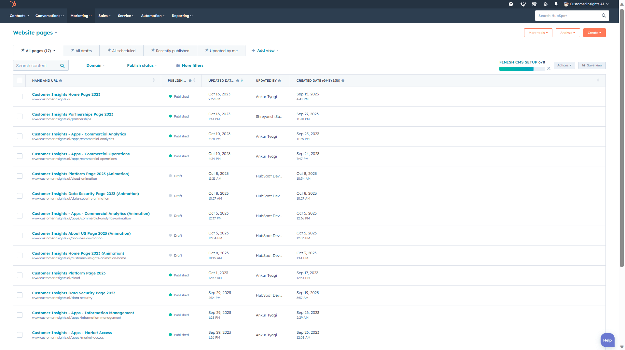
Task: Click the More filters button
Action: (190, 65)
